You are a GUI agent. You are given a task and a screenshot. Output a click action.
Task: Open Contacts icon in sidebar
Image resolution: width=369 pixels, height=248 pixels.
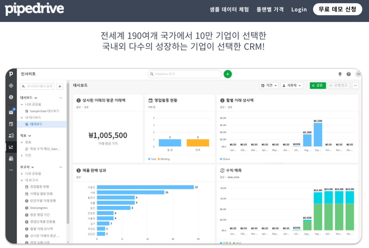coord(11,136)
